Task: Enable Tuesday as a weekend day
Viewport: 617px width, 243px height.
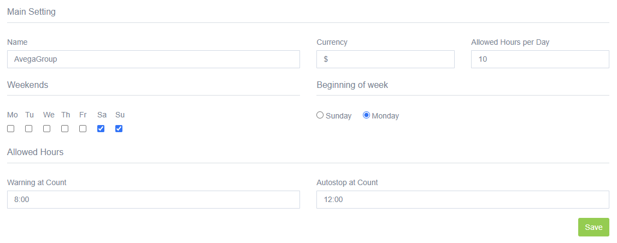Action: [29, 129]
